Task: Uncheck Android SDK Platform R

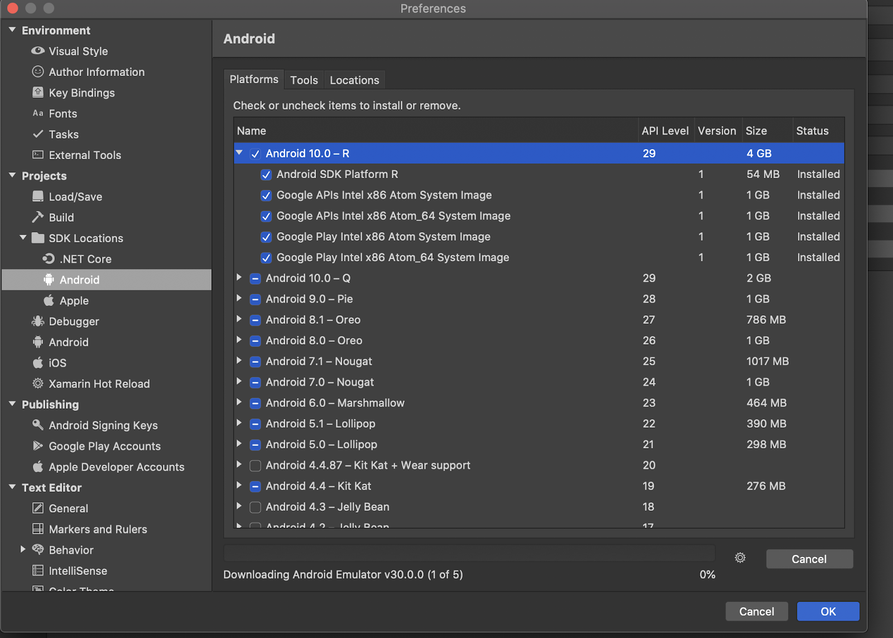Action: 266,174
